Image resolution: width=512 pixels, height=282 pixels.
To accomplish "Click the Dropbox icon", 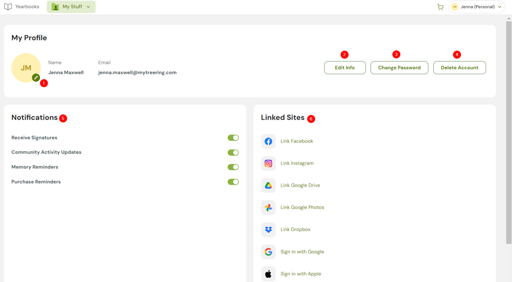I will point(268,230).
